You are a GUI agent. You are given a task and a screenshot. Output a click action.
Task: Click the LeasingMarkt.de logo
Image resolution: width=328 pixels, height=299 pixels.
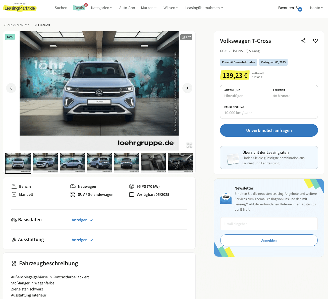tap(20, 7)
